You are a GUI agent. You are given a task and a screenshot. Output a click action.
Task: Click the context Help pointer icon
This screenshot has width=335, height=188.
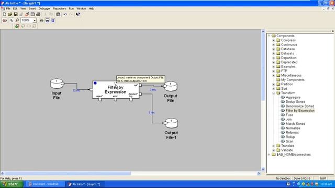tap(78, 14)
